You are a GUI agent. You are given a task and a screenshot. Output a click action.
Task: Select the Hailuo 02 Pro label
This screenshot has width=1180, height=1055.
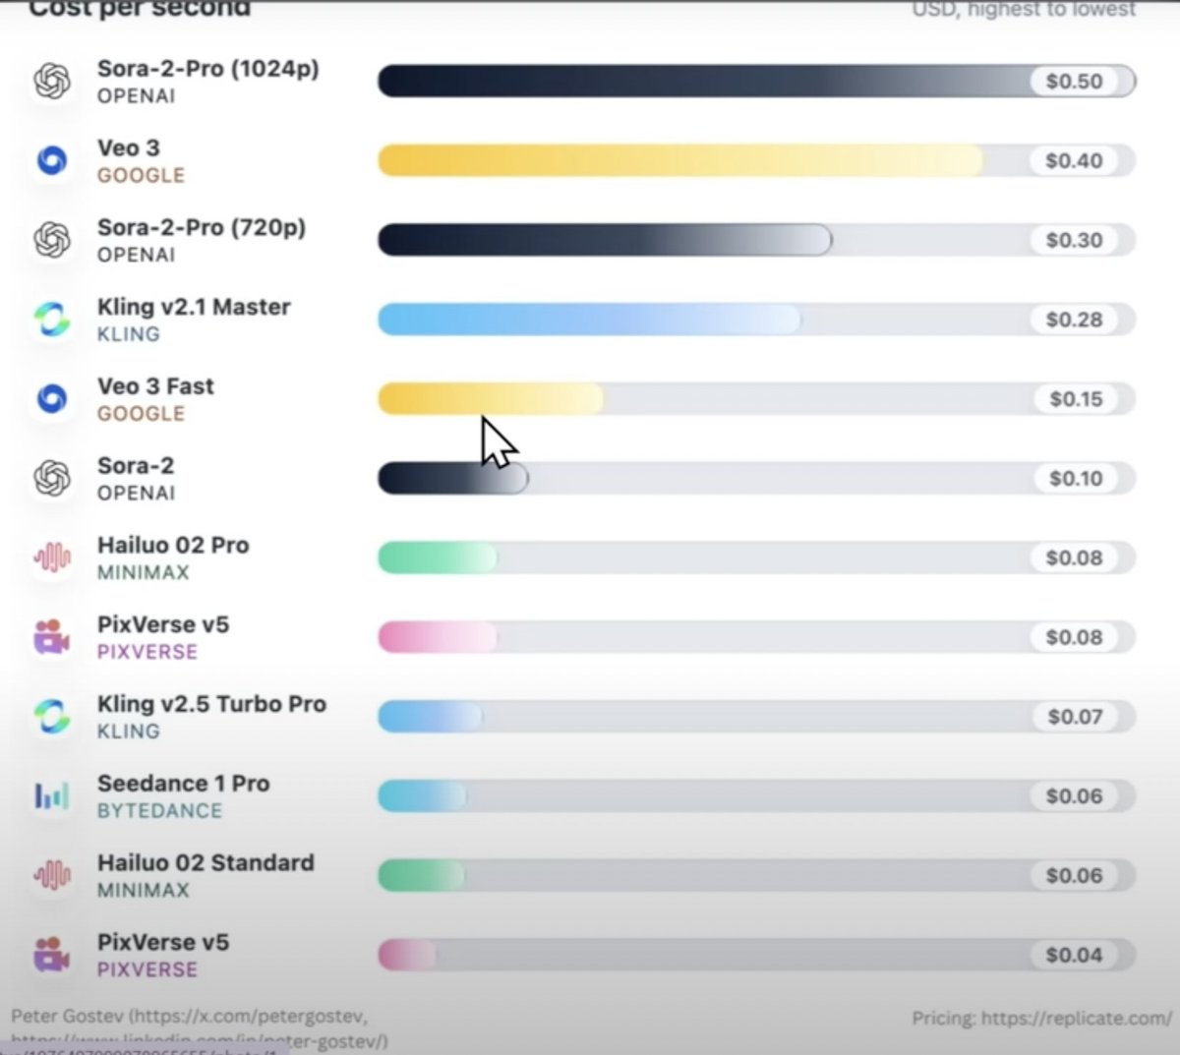tap(173, 545)
